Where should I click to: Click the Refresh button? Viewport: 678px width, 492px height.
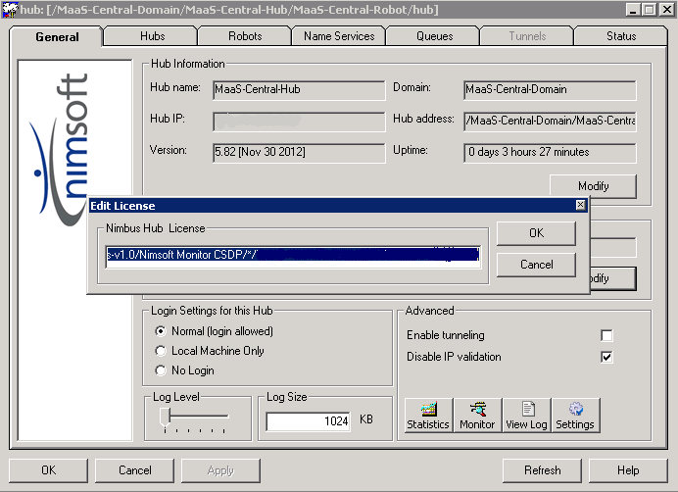click(542, 470)
